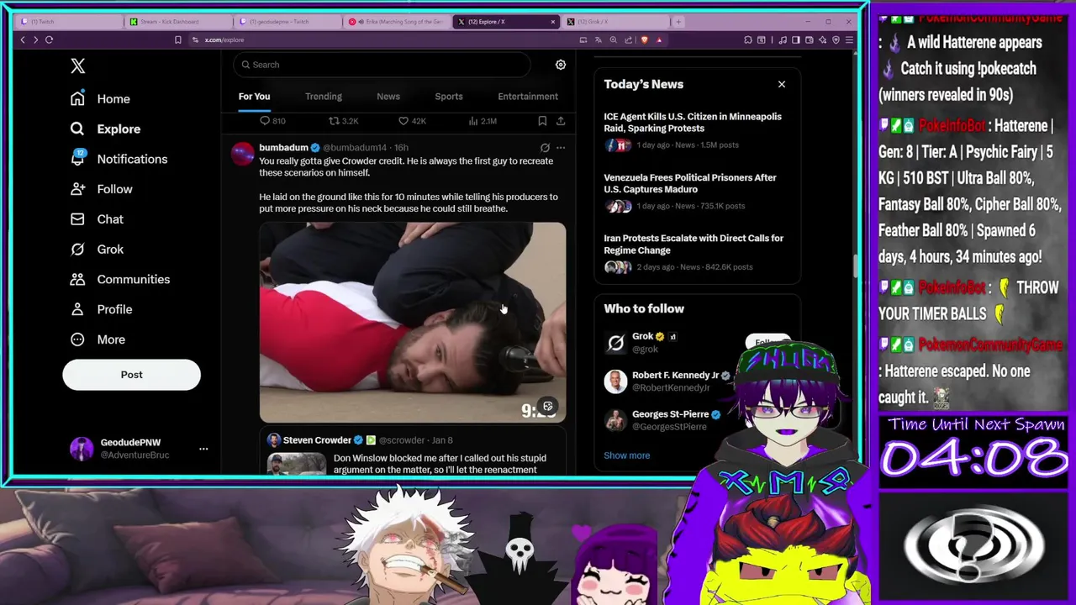Click the bookmark icon beside address bar
The height and width of the screenshot is (605, 1076).
click(x=177, y=39)
